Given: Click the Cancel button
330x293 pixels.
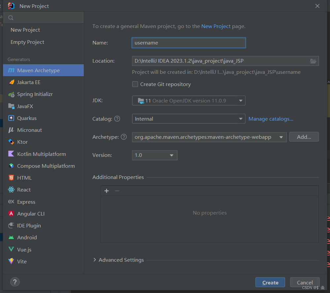Looking at the screenshot, I should 305,282.
